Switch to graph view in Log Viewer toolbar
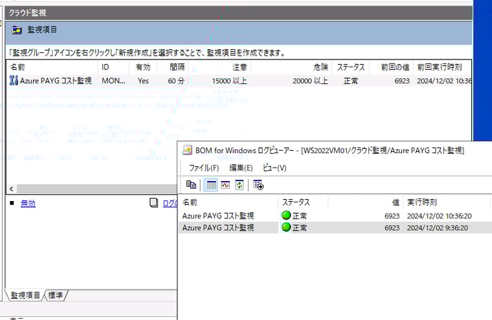This screenshot has height=320, width=492. coord(225,185)
